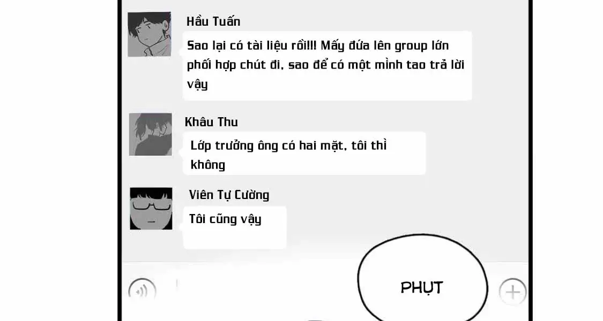Click the word 'không' in Khâu Thu's reply
This screenshot has height=321, width=603.
[x=207, y=165]
